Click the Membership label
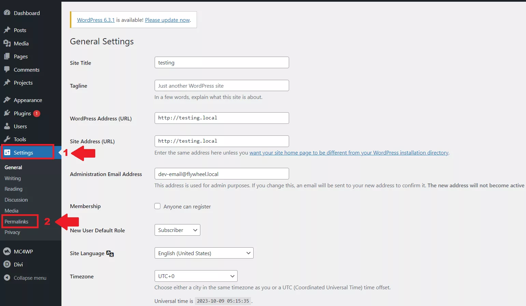Image resolution: width=526 pixels, height=306 pixels. tap(85, 206)
